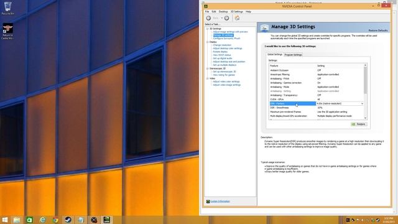Collapse the Display tree node

point(207,42)
